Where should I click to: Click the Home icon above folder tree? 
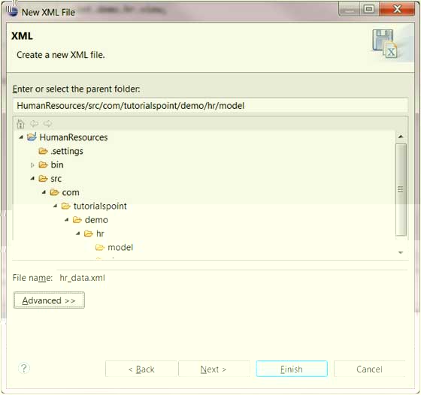(x=21, y=124)
